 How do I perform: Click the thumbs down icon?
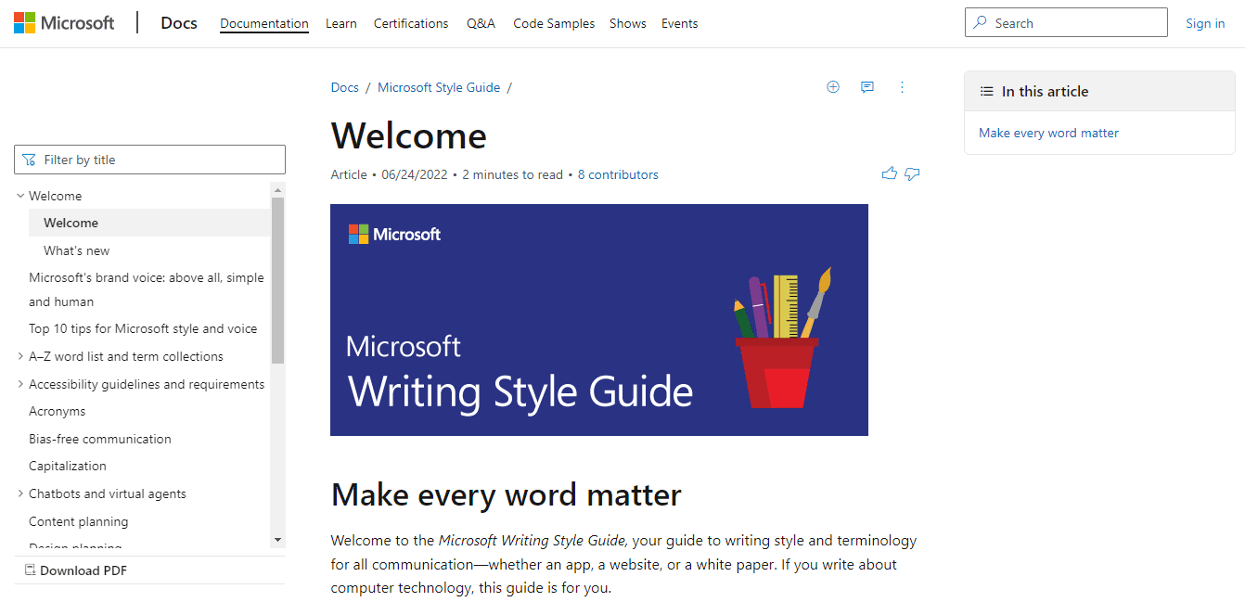(x=912, y=173)
